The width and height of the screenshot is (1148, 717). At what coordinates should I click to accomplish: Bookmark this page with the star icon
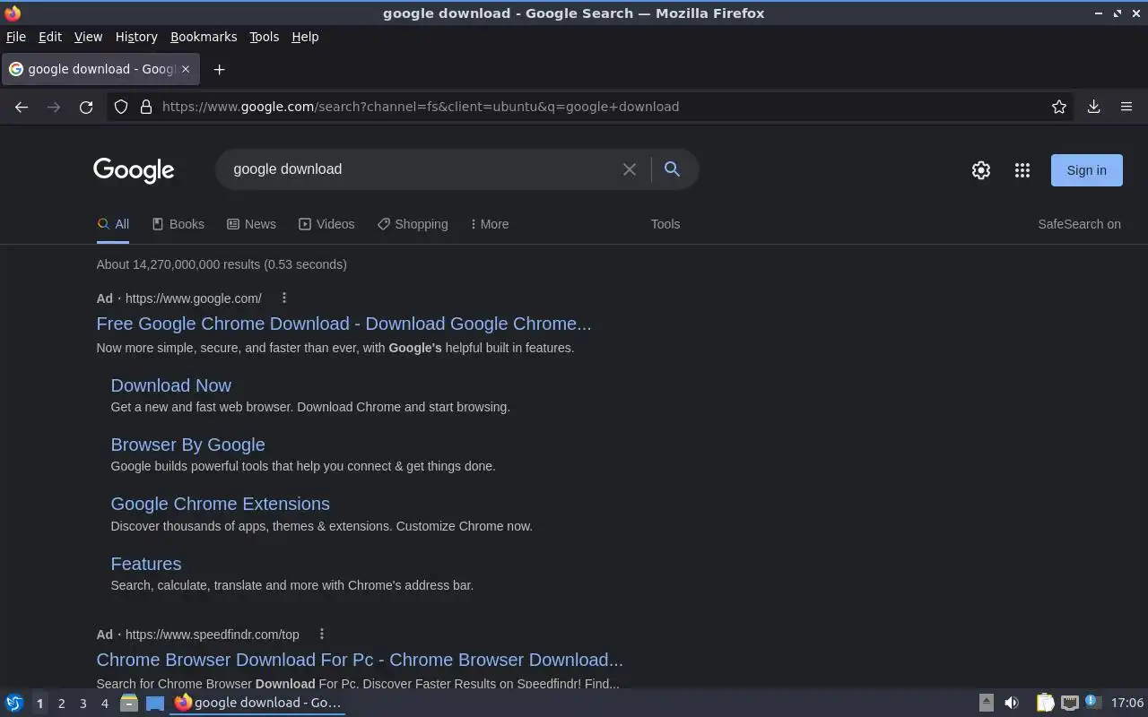click(1059, 107)
